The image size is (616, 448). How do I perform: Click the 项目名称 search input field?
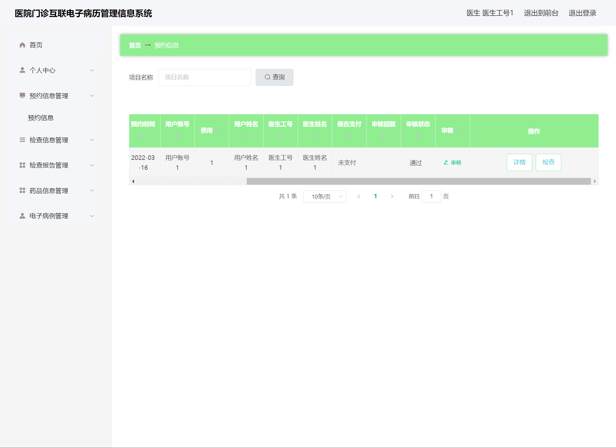point(204,77)
